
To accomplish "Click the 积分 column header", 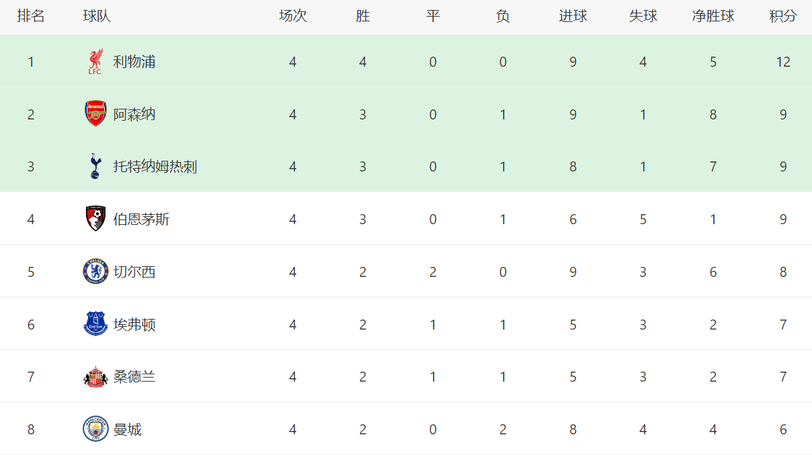I will tap(783, 17).
